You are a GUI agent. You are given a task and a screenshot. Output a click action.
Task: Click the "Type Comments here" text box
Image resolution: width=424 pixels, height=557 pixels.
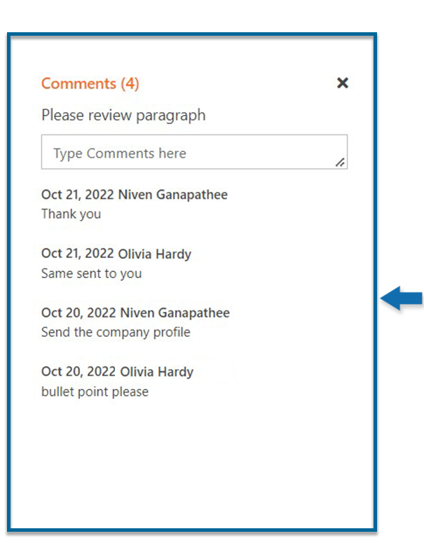(x=189, y=153)
